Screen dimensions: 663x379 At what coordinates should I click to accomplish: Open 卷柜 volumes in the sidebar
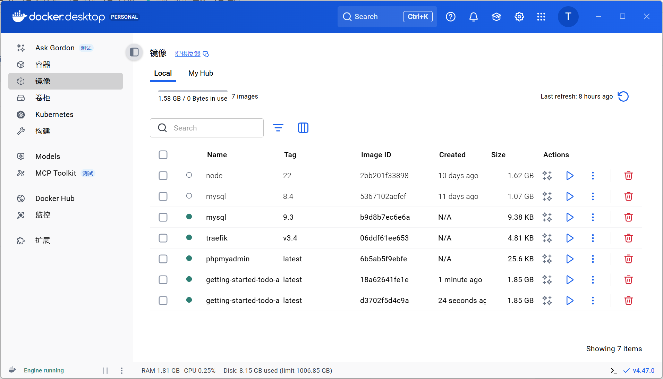click(66, 98)
